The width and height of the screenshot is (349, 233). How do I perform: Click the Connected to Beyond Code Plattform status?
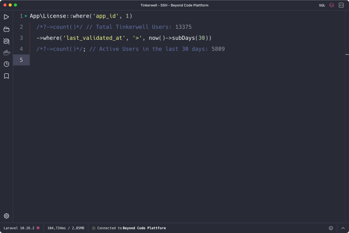pyautogui.click(x=131, y=228)
